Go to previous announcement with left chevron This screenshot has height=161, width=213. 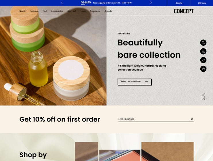click(62, 3)
